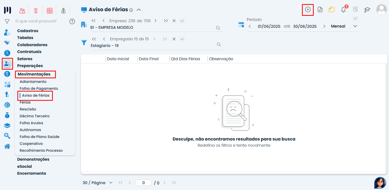The image size is (389, 190).
Task: Toggle the Período checkbox
Action: pyautogui.click(x=355, y=19)
